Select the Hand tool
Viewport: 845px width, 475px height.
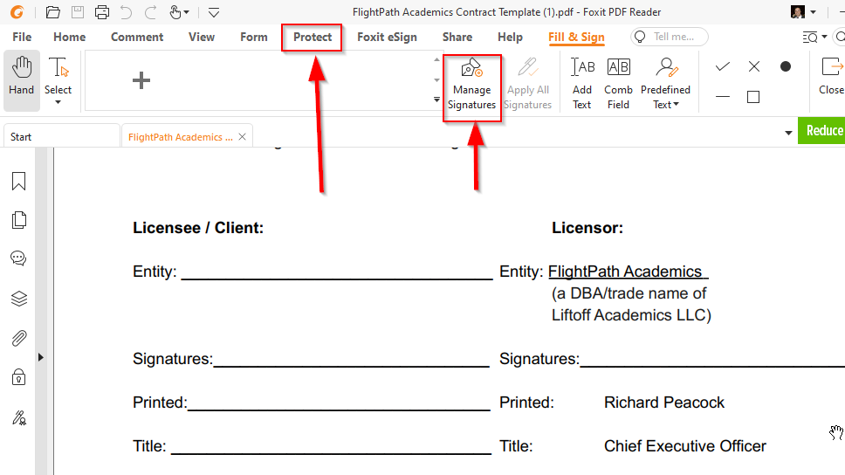click(21, 79)
